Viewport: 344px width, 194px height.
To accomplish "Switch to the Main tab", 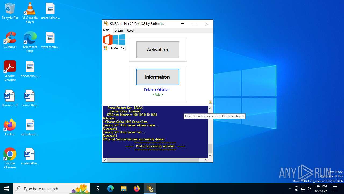I will point(106,30).
